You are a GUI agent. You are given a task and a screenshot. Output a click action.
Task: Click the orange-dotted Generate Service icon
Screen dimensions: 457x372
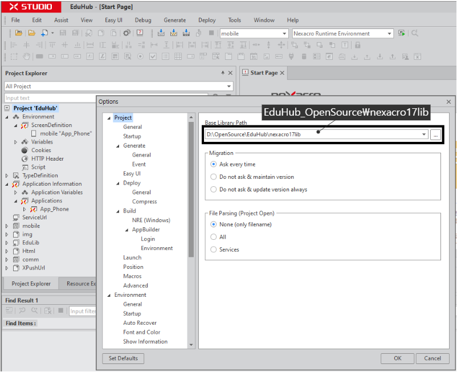(x=174, y=33)
